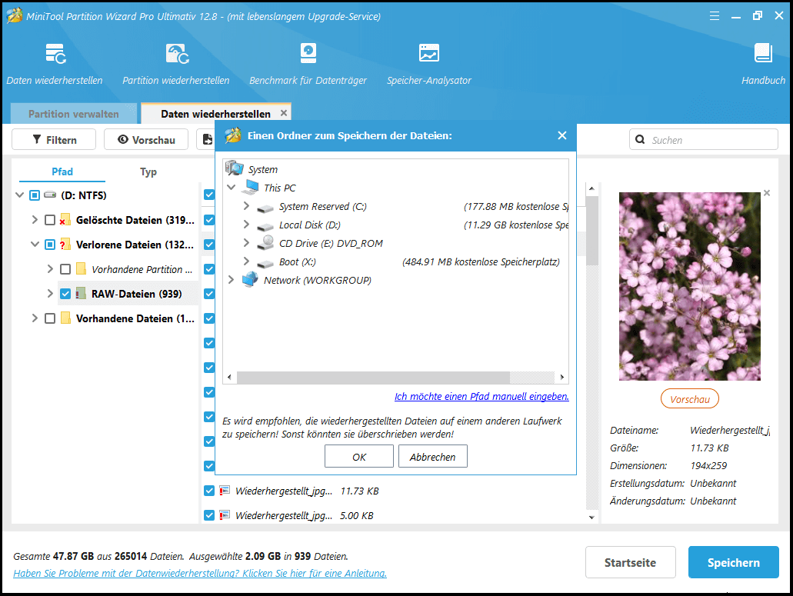Click the Vorhandene Partition folder icon
This screenshot has width=793, height=596.
tap(81, 269)
